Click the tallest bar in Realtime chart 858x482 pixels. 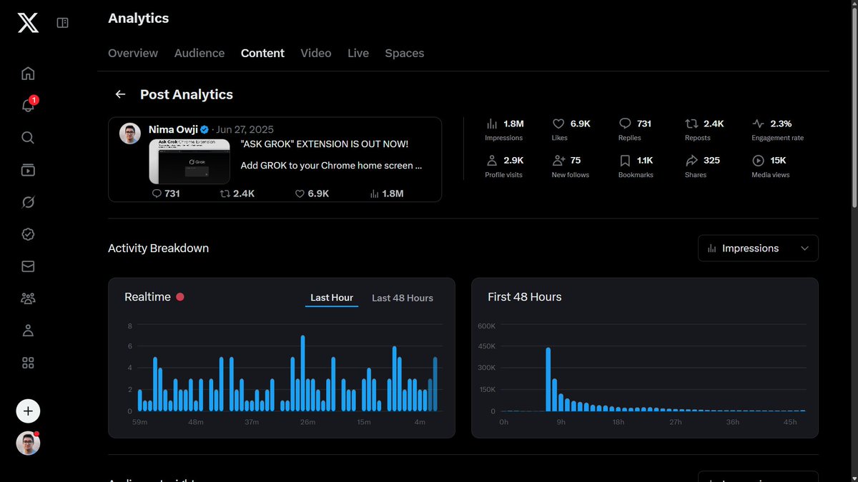tap(303, 373)
